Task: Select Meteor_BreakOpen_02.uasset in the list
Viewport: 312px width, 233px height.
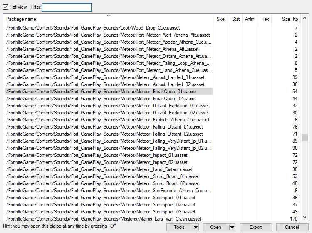Action: (101, 99)
